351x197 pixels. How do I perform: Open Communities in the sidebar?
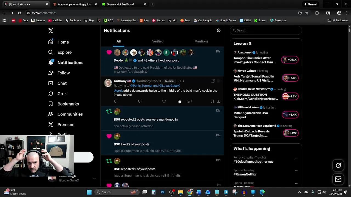pos(66,114)
